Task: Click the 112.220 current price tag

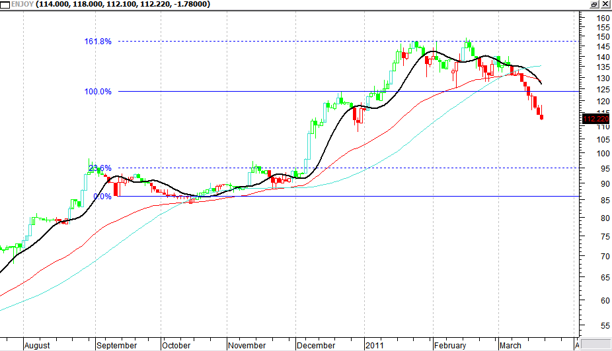Action: pyautogui.click(x=595, y=119)
